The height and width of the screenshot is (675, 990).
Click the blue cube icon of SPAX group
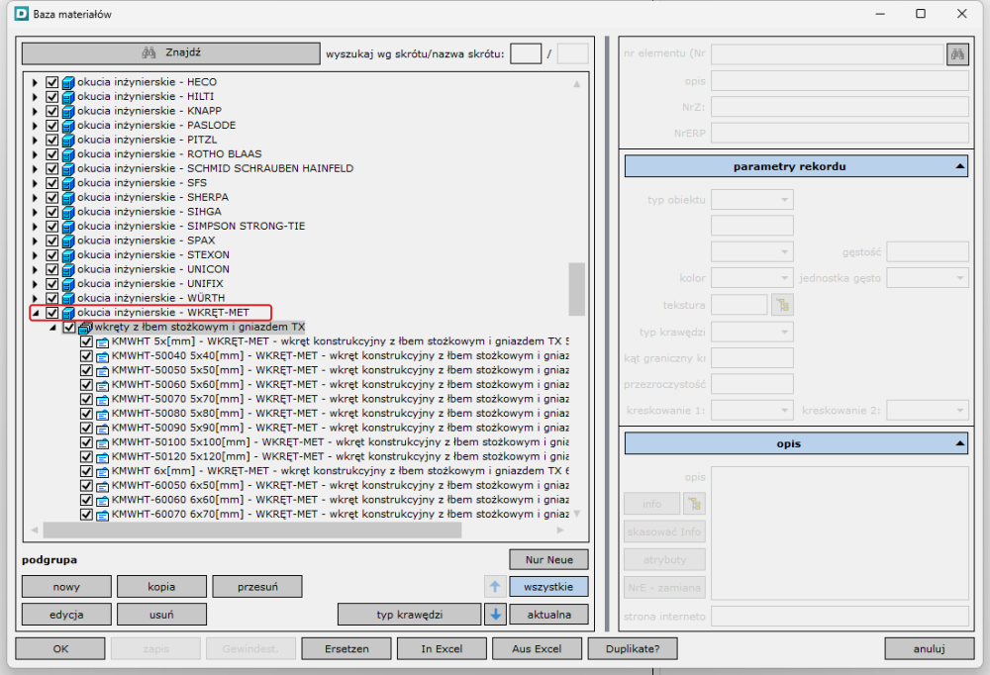coord(68,241)
